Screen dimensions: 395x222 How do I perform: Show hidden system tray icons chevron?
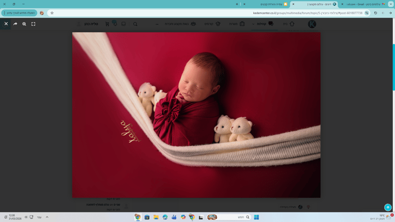(x=47, y=217)
